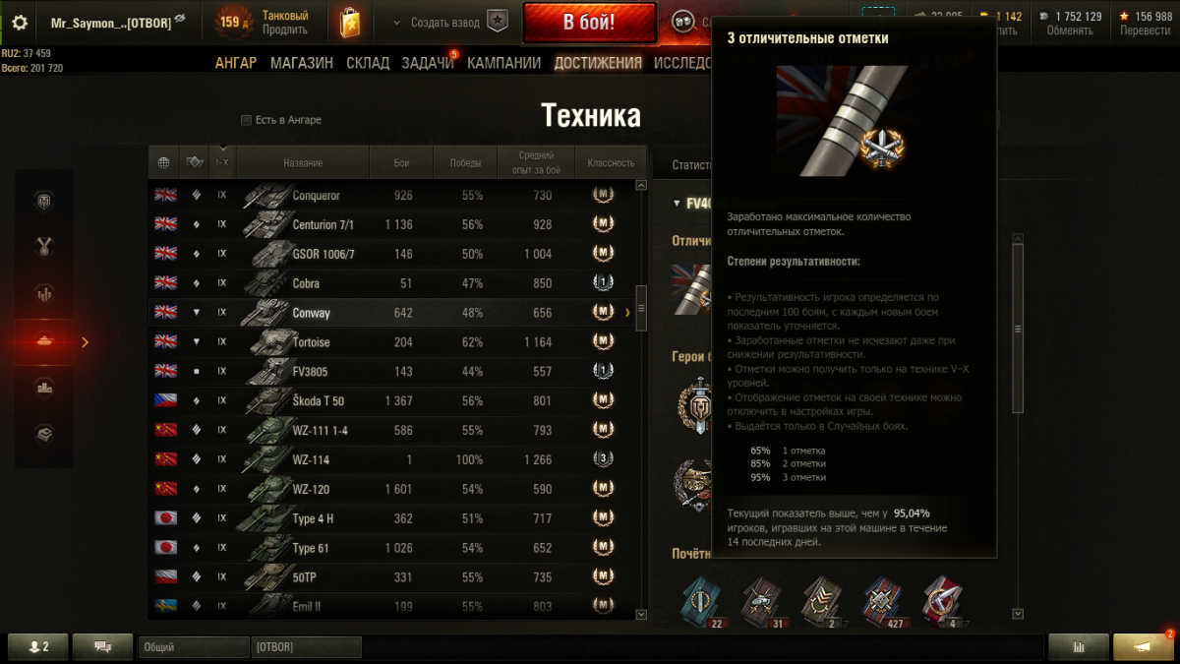Select the Tortoise row in the list

[x=392, y=342]
